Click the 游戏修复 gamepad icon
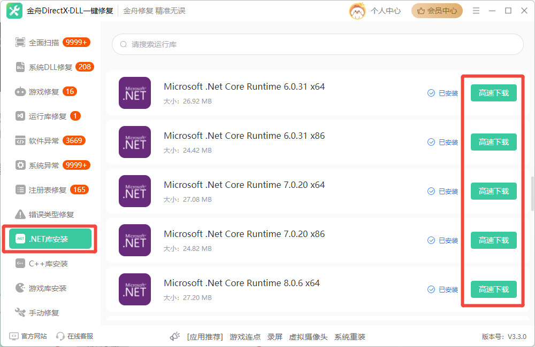535x347 pixels. [x=20, y=92]
